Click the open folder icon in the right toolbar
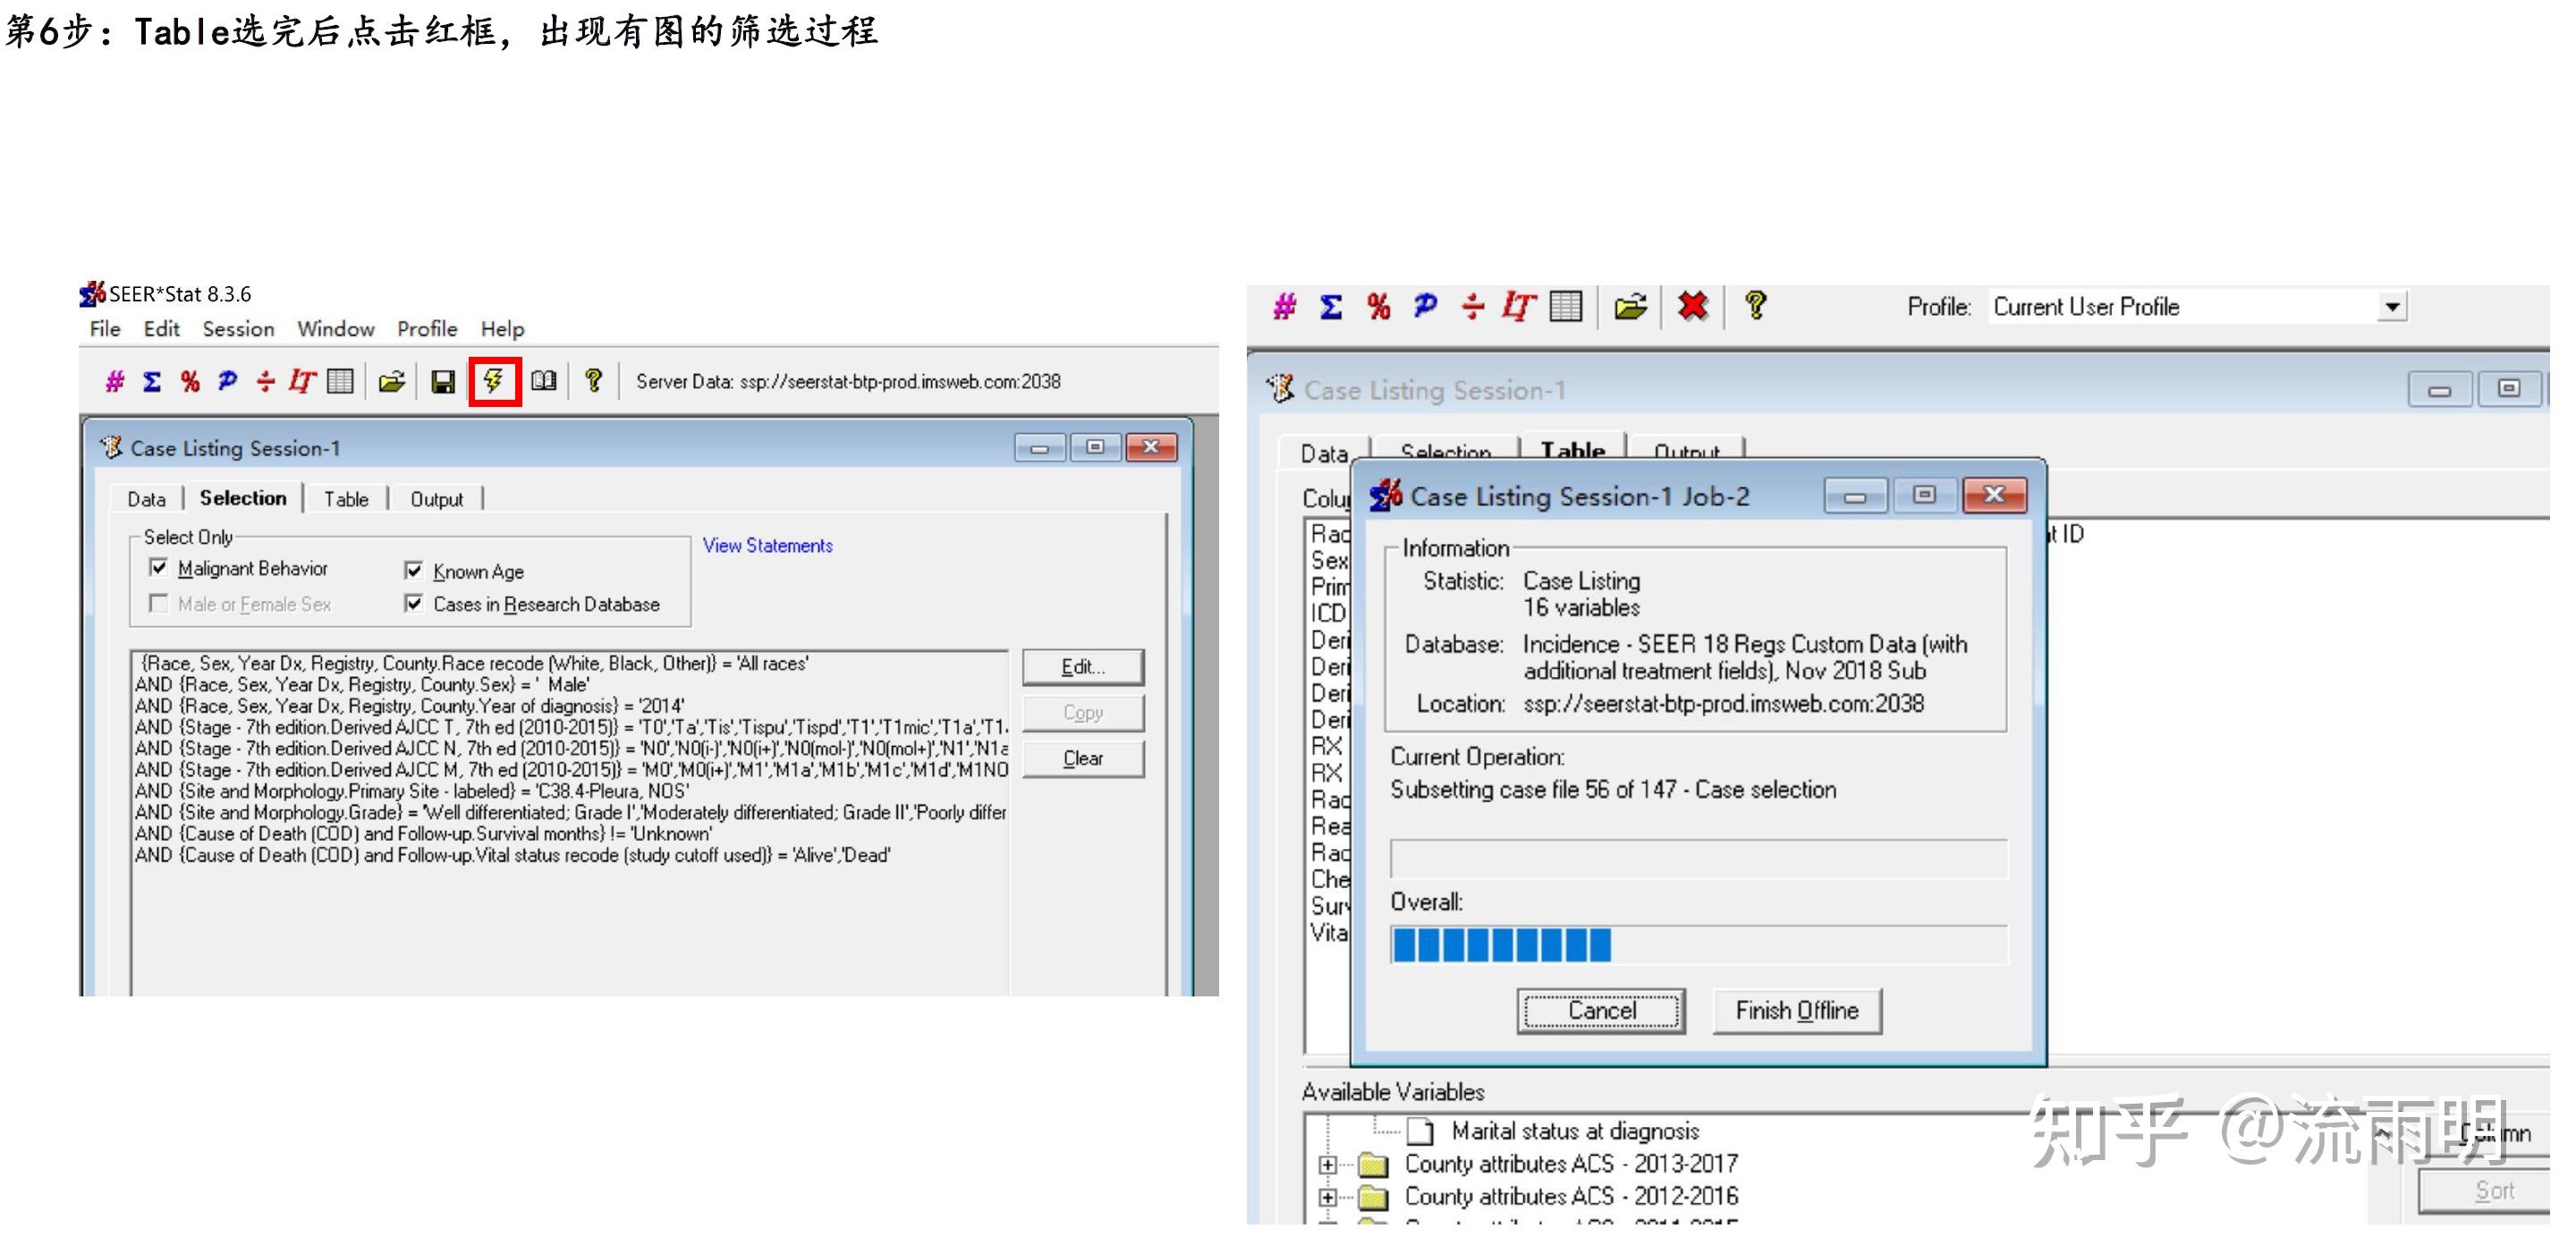Screen dimensions: 2576x1237 coord(1630,306)
